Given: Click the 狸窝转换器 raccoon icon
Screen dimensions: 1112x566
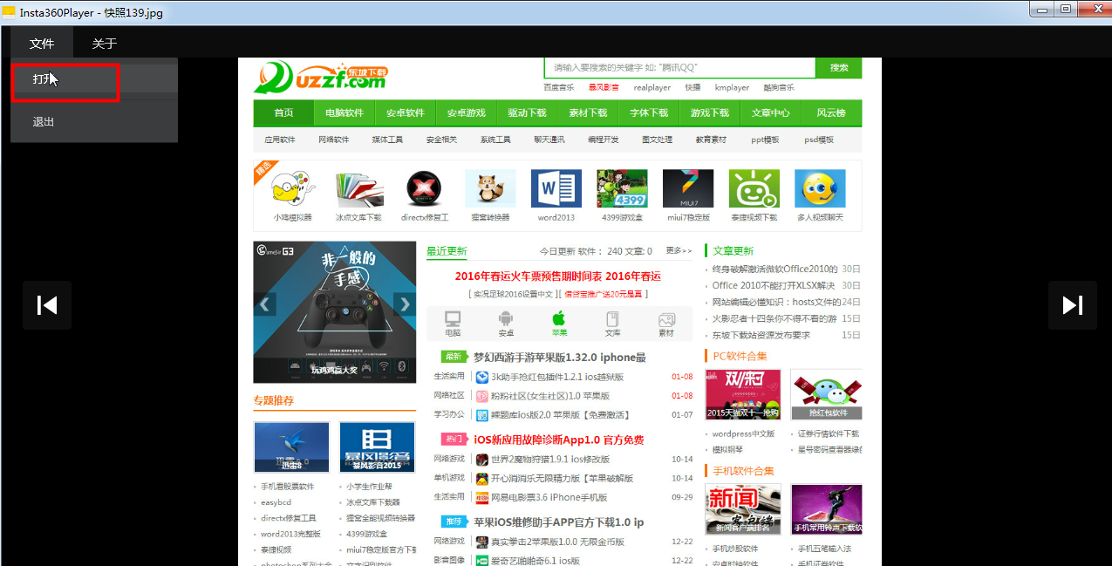Looking at the screenshot, I should click(x=490, y=188).
